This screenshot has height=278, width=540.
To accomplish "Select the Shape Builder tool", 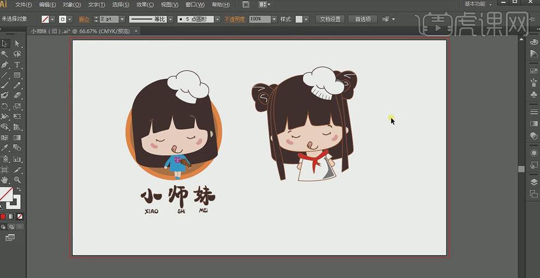I will pos(5,127).
